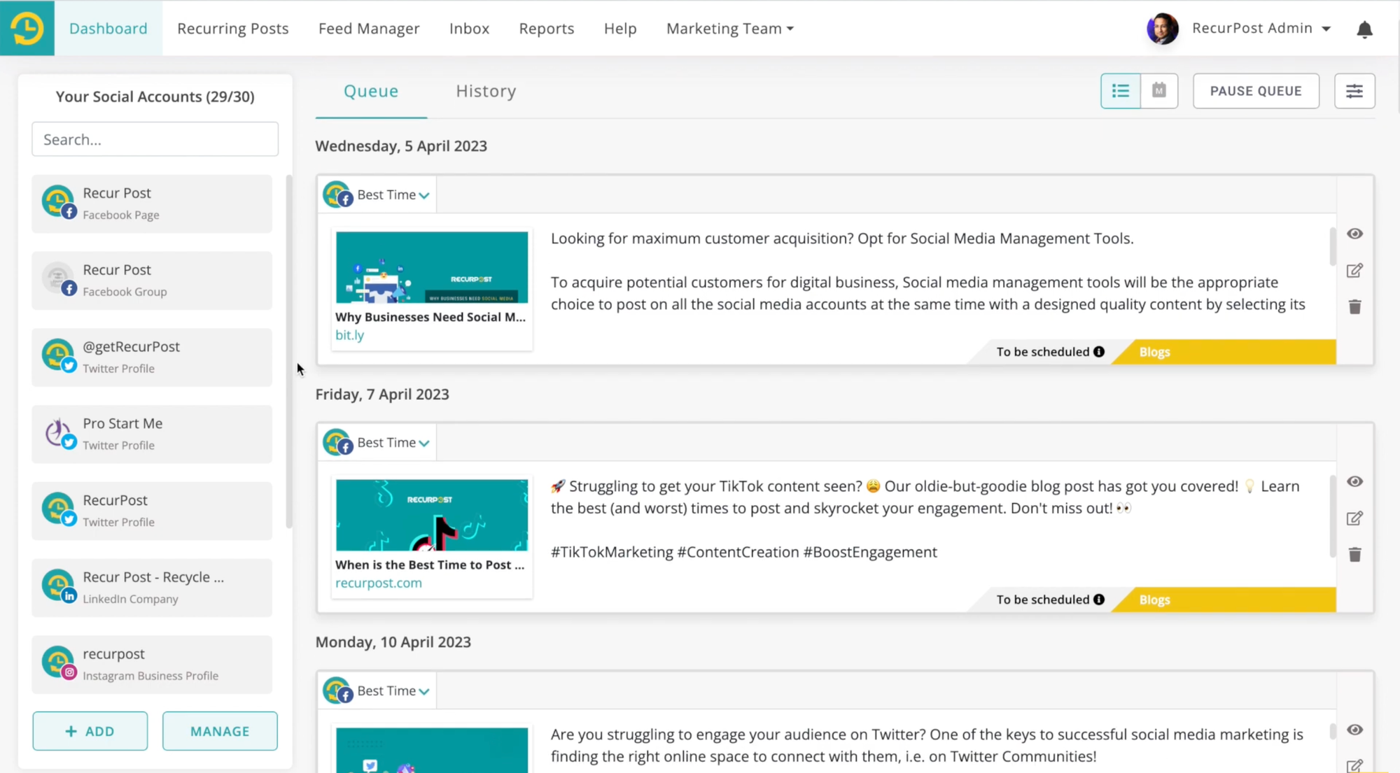Open queue filter settings sliders icon
This screenshot has height=773, width=1400.
1354,91
